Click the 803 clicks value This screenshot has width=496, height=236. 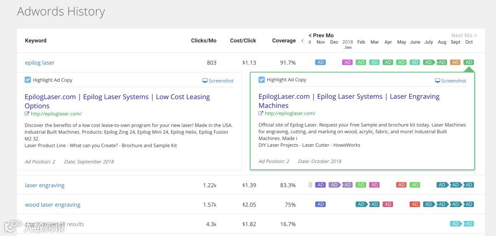click(212, 62)
